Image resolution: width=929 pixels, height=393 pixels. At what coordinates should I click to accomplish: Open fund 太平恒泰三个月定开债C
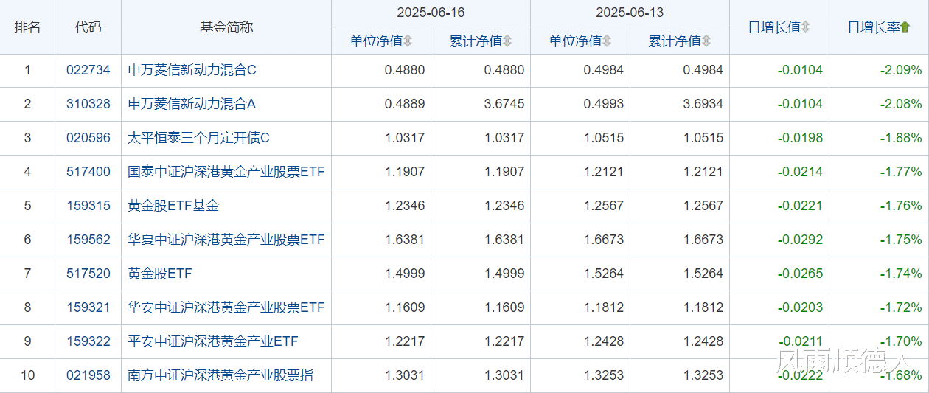pos(199,139)
